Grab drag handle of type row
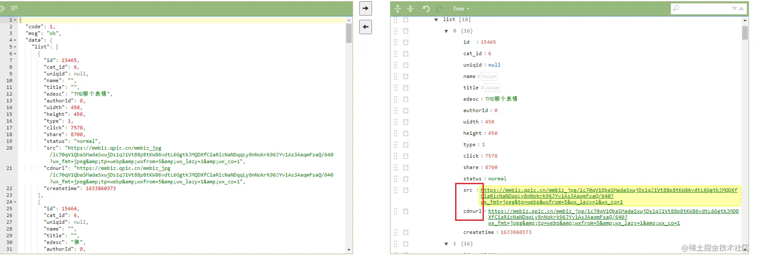This screenshot has height=260, width=757. 396,145
